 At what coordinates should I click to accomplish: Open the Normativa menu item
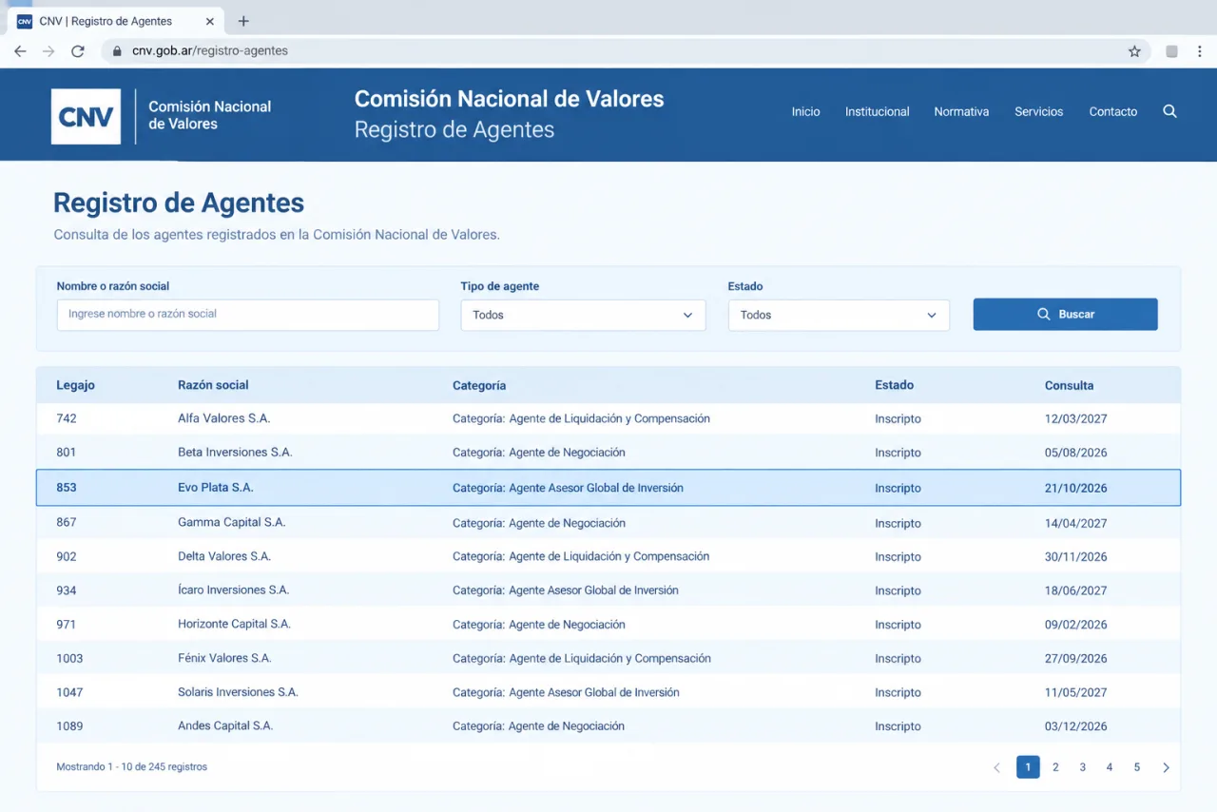pyautogui.click(x=961, y=111)
